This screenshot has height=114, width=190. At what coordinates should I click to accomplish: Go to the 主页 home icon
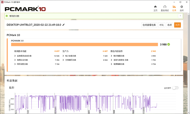coord(155,7)
